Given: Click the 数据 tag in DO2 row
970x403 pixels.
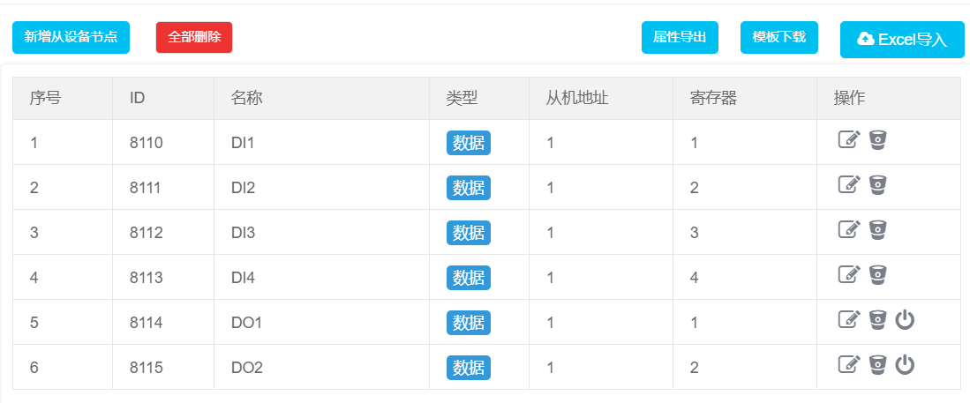Looking at the screenshot, I should [x=468, y=367].
